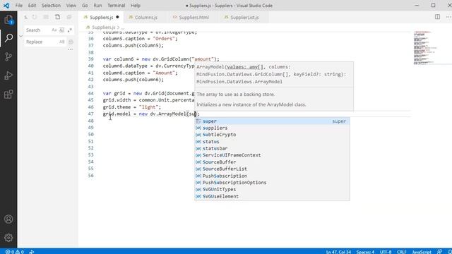This screenshot has width=452, height=254.
Task: Open the Terminal menu
Action: (x=116, y=5)
